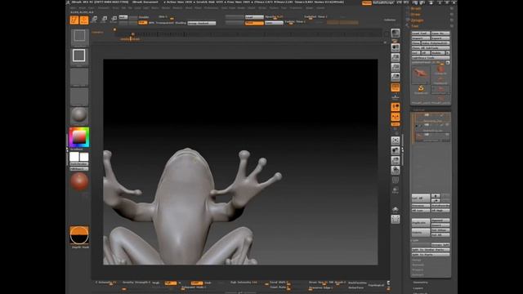Screen dimensions: 523x294
Task: Click the Save As button
Action: [440, 33]
